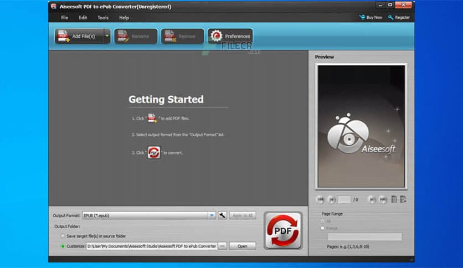
Task: Click the preview page number field
Action: pos(344,200)
